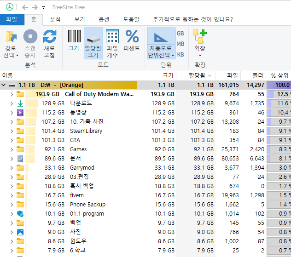The width and height of the screenshot is (291, 257).
Task: Click the 사진 pictures icon
Action: click(x=20, y=232)
